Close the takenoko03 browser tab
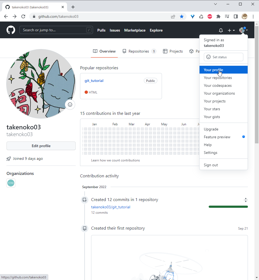 [63, 7]
